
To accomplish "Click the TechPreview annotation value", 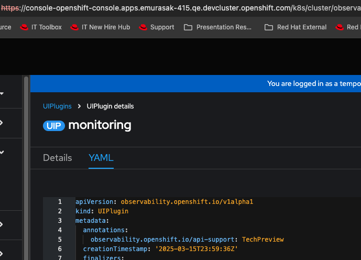I will 262,240.
